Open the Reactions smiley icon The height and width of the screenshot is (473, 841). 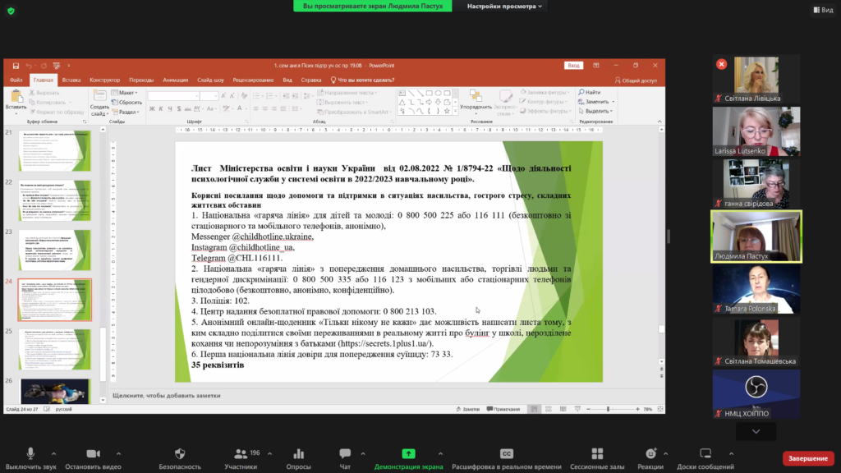pos(650,453)
